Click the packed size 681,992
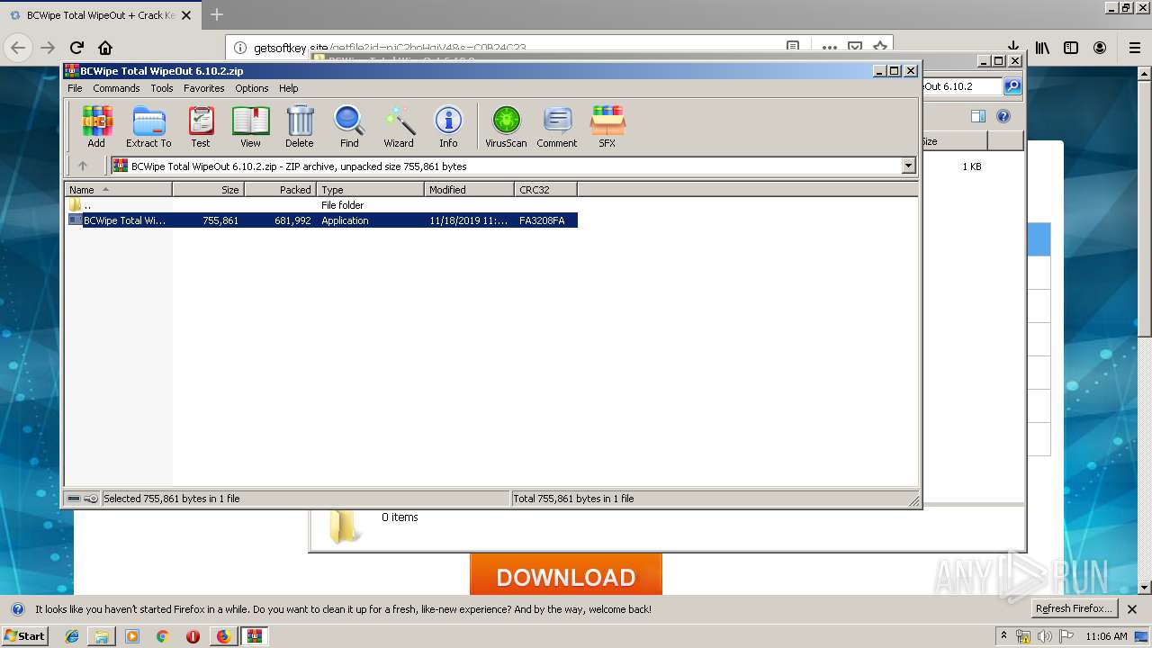Image resolution: width=1152 pixels, height=648 pixels. (292, 220)
